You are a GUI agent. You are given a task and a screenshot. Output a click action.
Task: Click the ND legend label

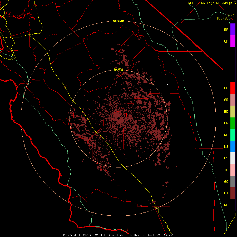click(226, 205)
